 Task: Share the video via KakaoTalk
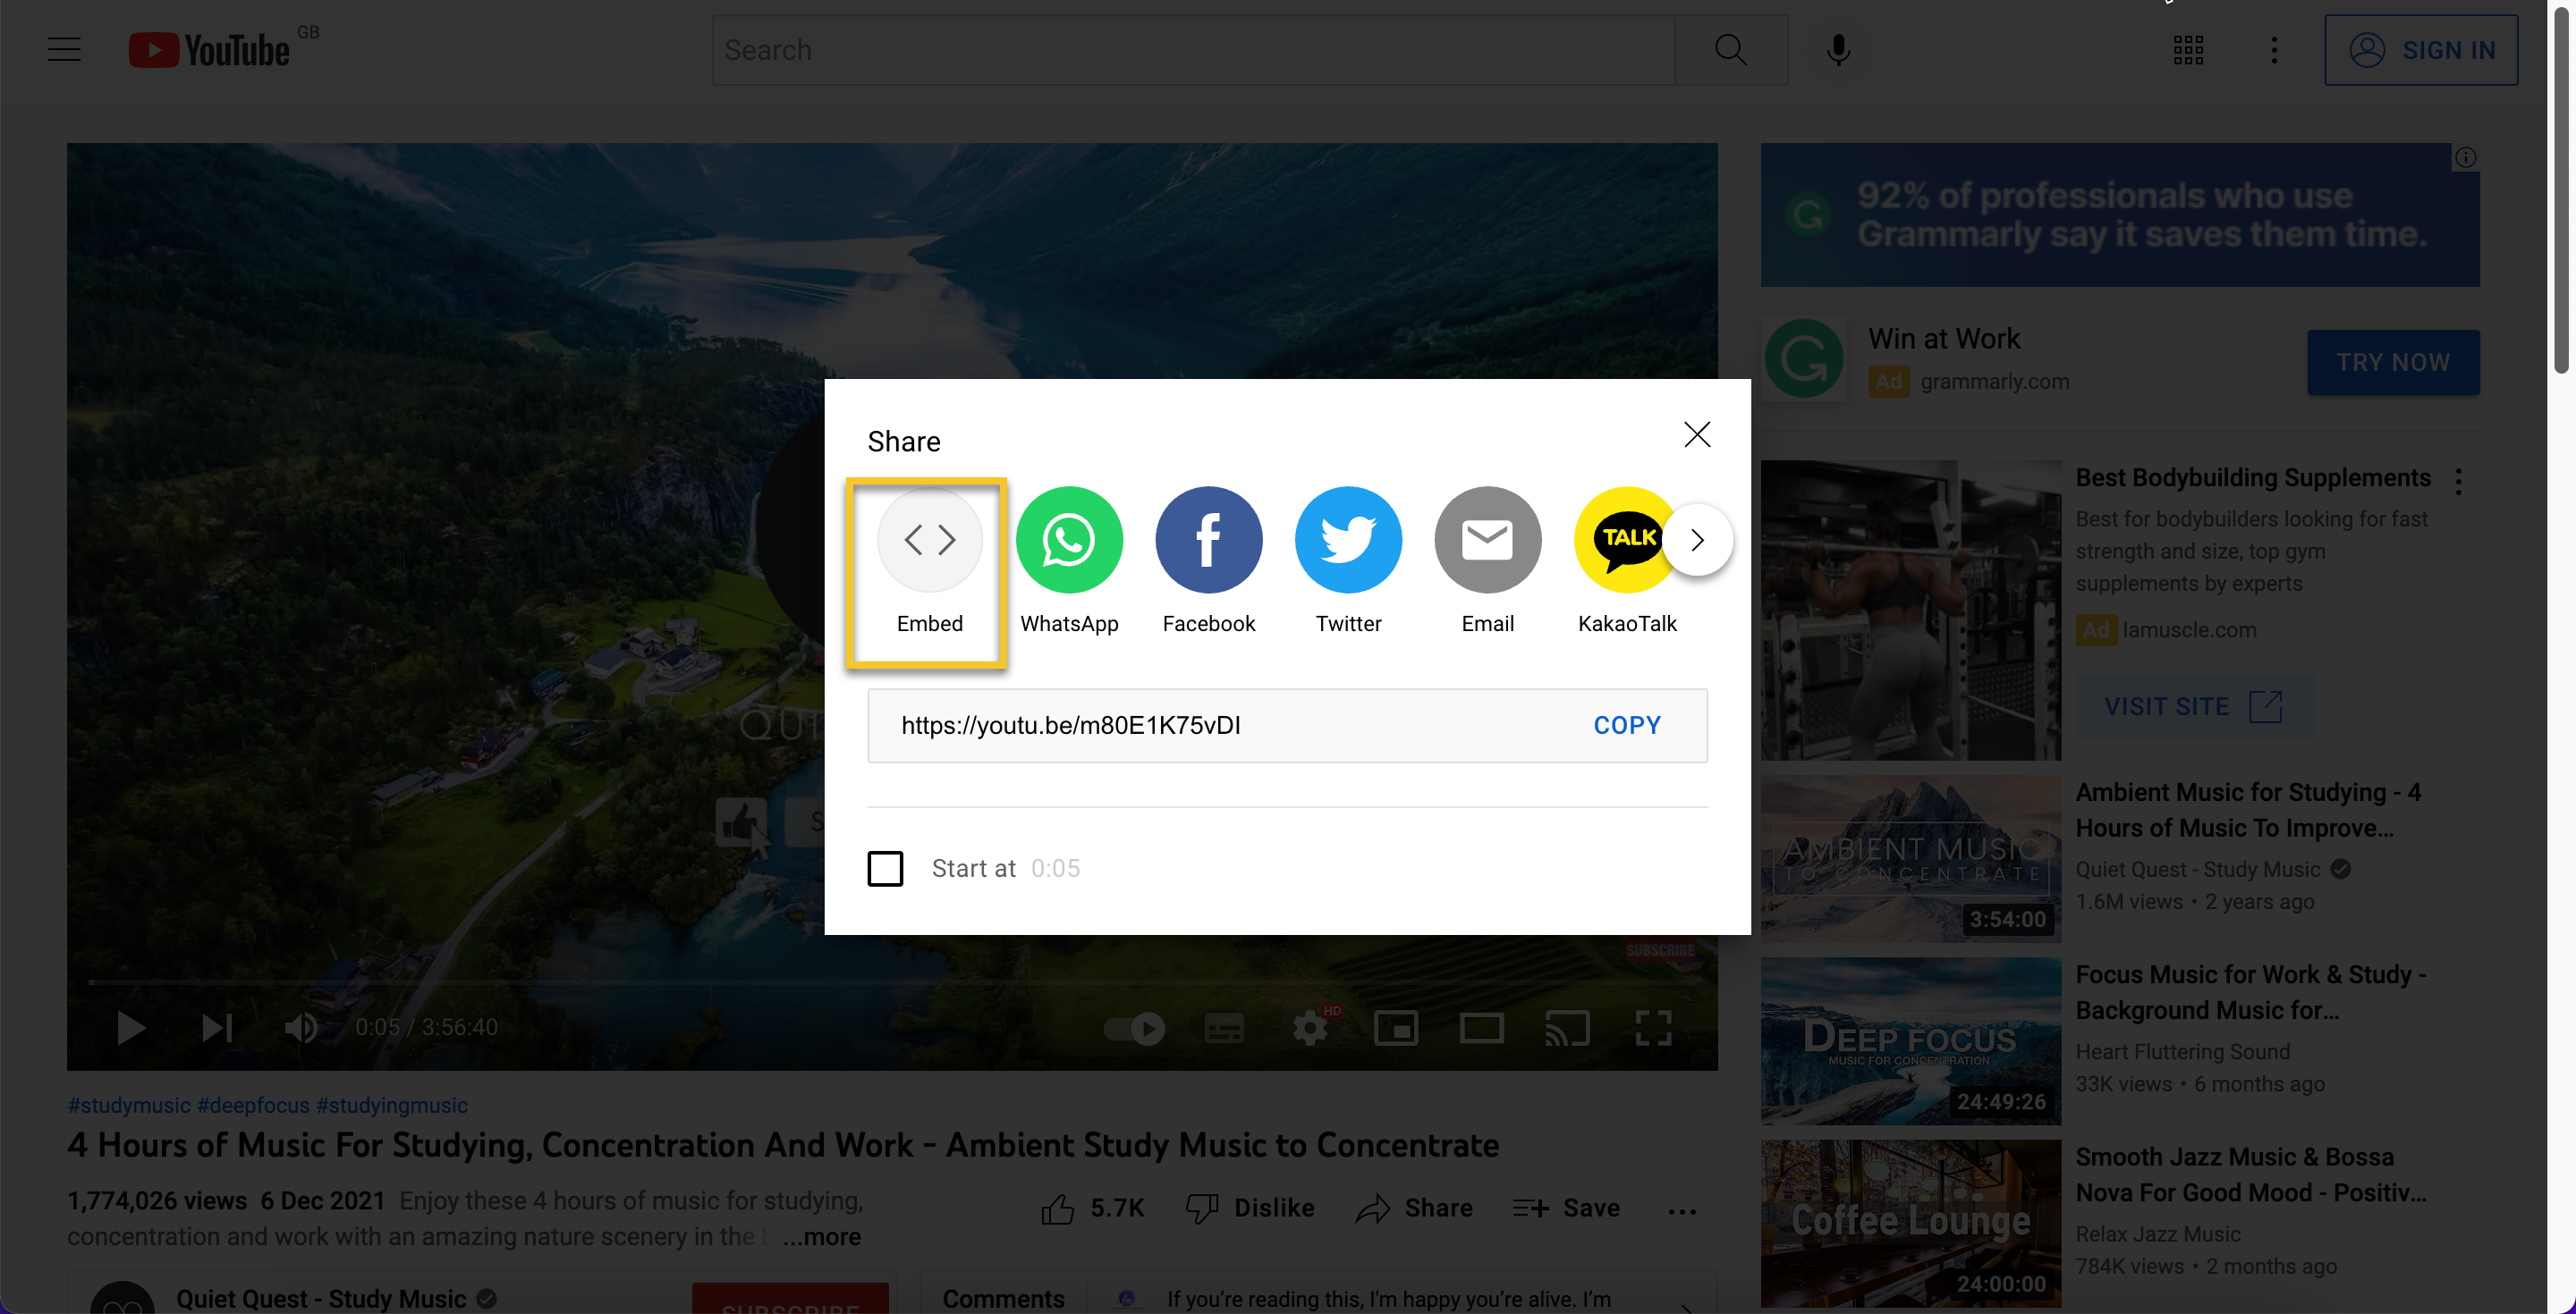1627,563
